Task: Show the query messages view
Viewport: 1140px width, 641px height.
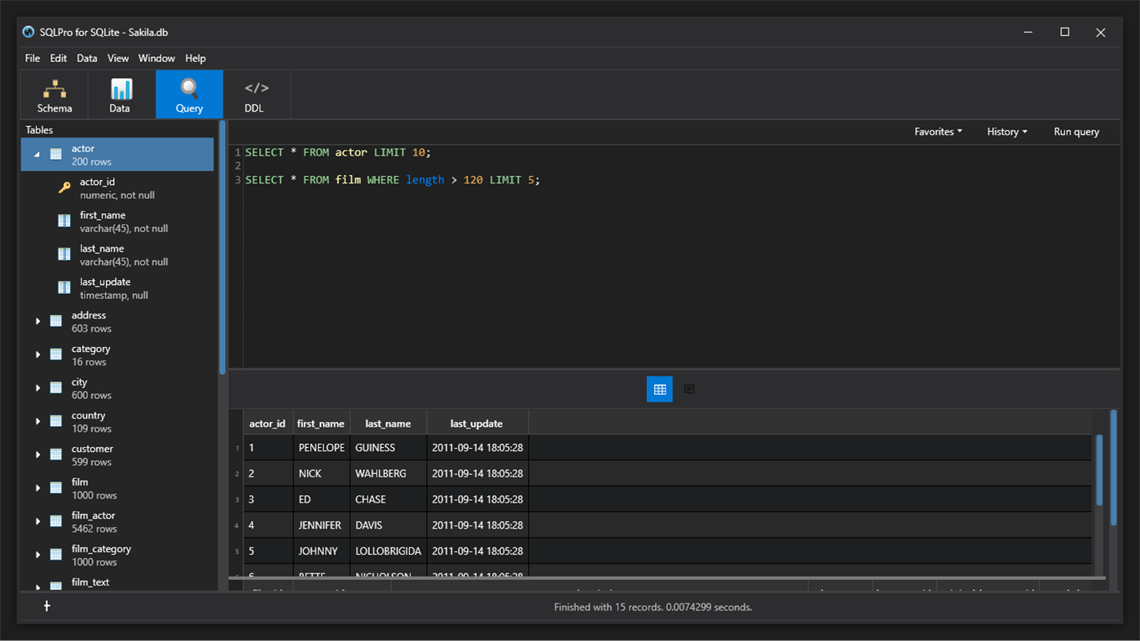Action: click(x=689, y=389)
